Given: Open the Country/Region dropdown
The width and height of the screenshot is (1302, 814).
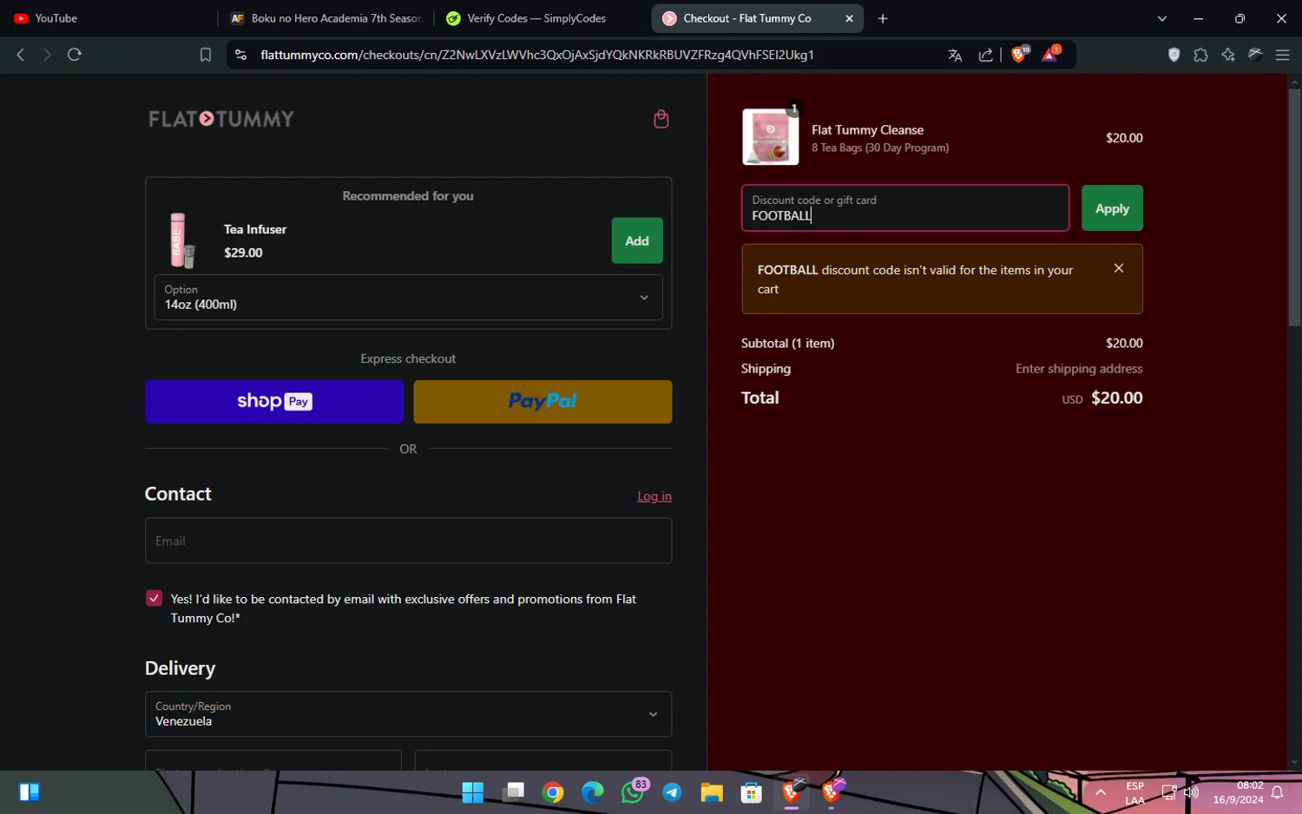Looking at the screenshot, I should [408, 714].
